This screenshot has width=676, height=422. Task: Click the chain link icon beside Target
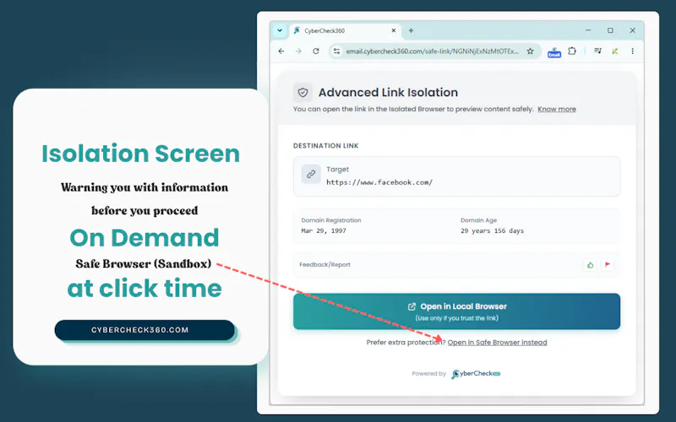(x=311, y=174)
